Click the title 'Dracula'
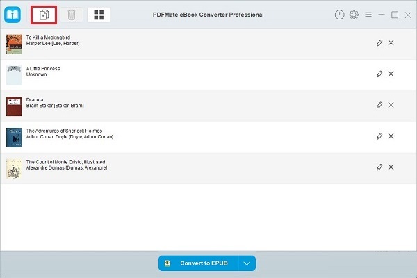The image size is (417, 278). pyautogui.click(x=35, y=100)
